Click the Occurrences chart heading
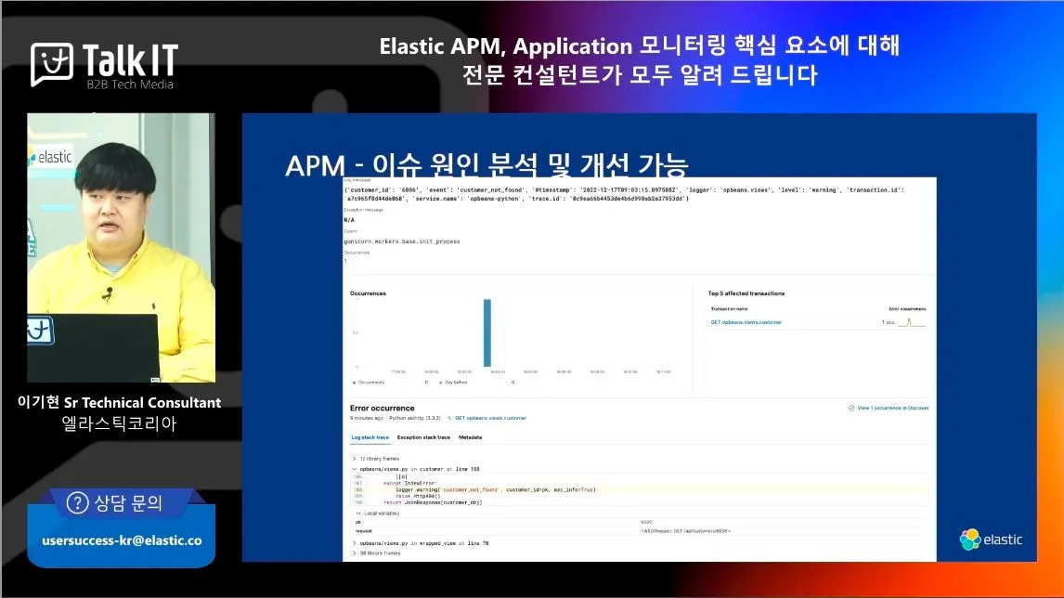 tap(368, 293)
